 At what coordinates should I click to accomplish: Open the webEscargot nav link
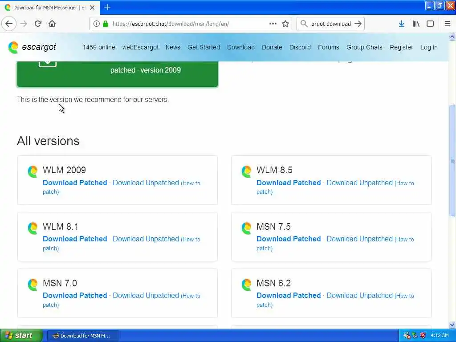pyautogui.click(x=140, y=47)
